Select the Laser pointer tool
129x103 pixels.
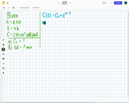[3, 73]
